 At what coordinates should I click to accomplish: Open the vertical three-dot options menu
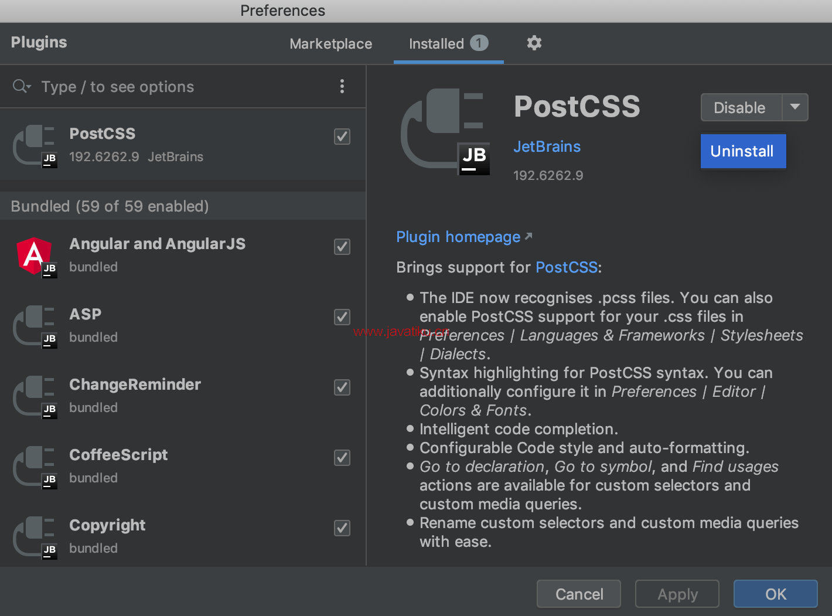point(342,87)
